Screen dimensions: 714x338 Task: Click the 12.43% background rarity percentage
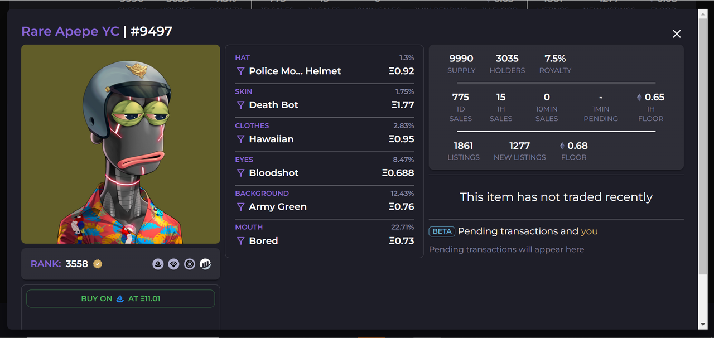pos(402,194)
